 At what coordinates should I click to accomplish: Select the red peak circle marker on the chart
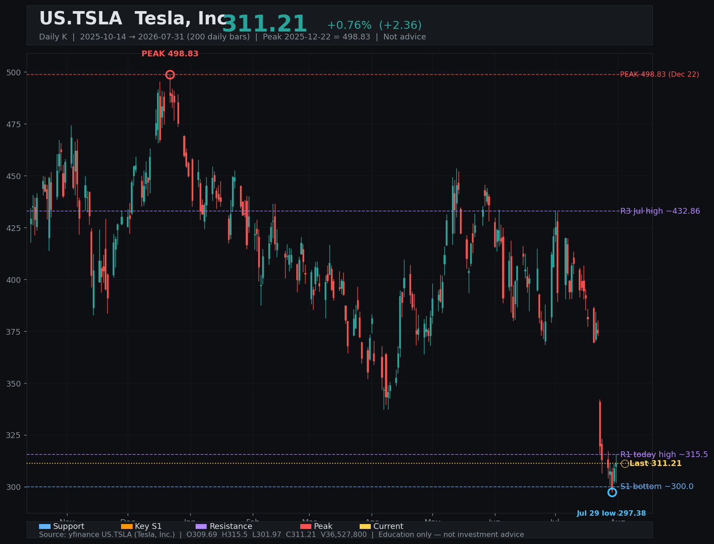pos(170,74)
